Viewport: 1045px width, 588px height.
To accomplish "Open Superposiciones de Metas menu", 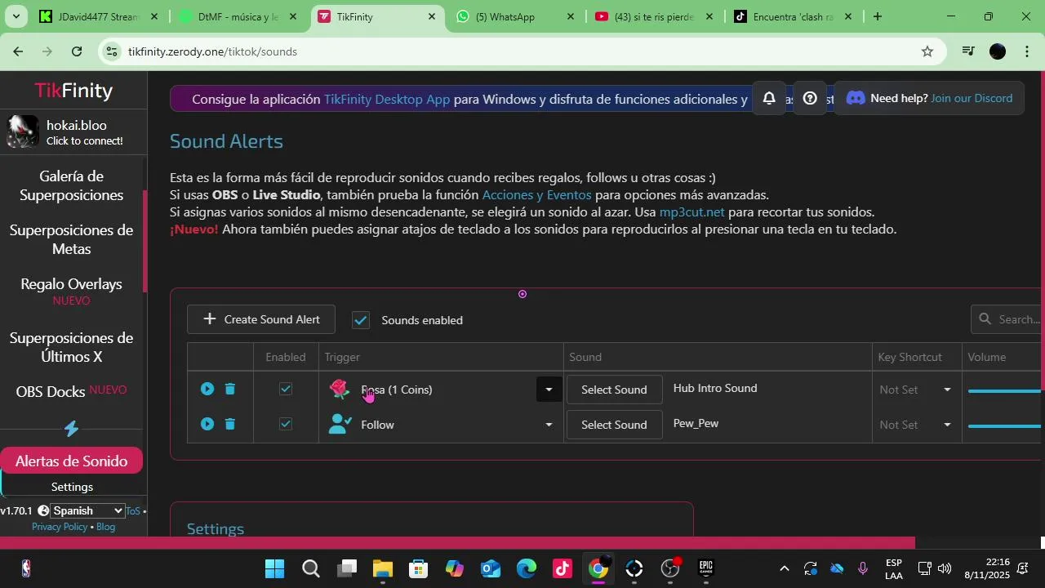I will (x=71, y=239).
